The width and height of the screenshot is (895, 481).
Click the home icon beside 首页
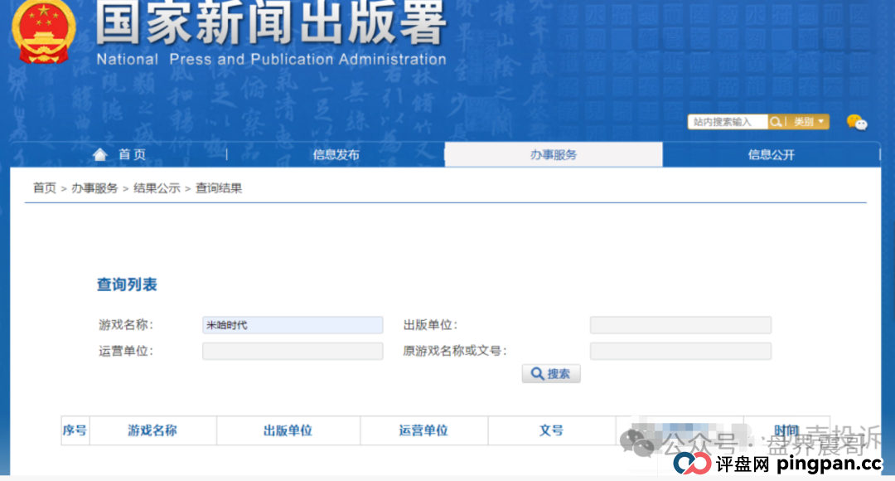coord(99,153)
